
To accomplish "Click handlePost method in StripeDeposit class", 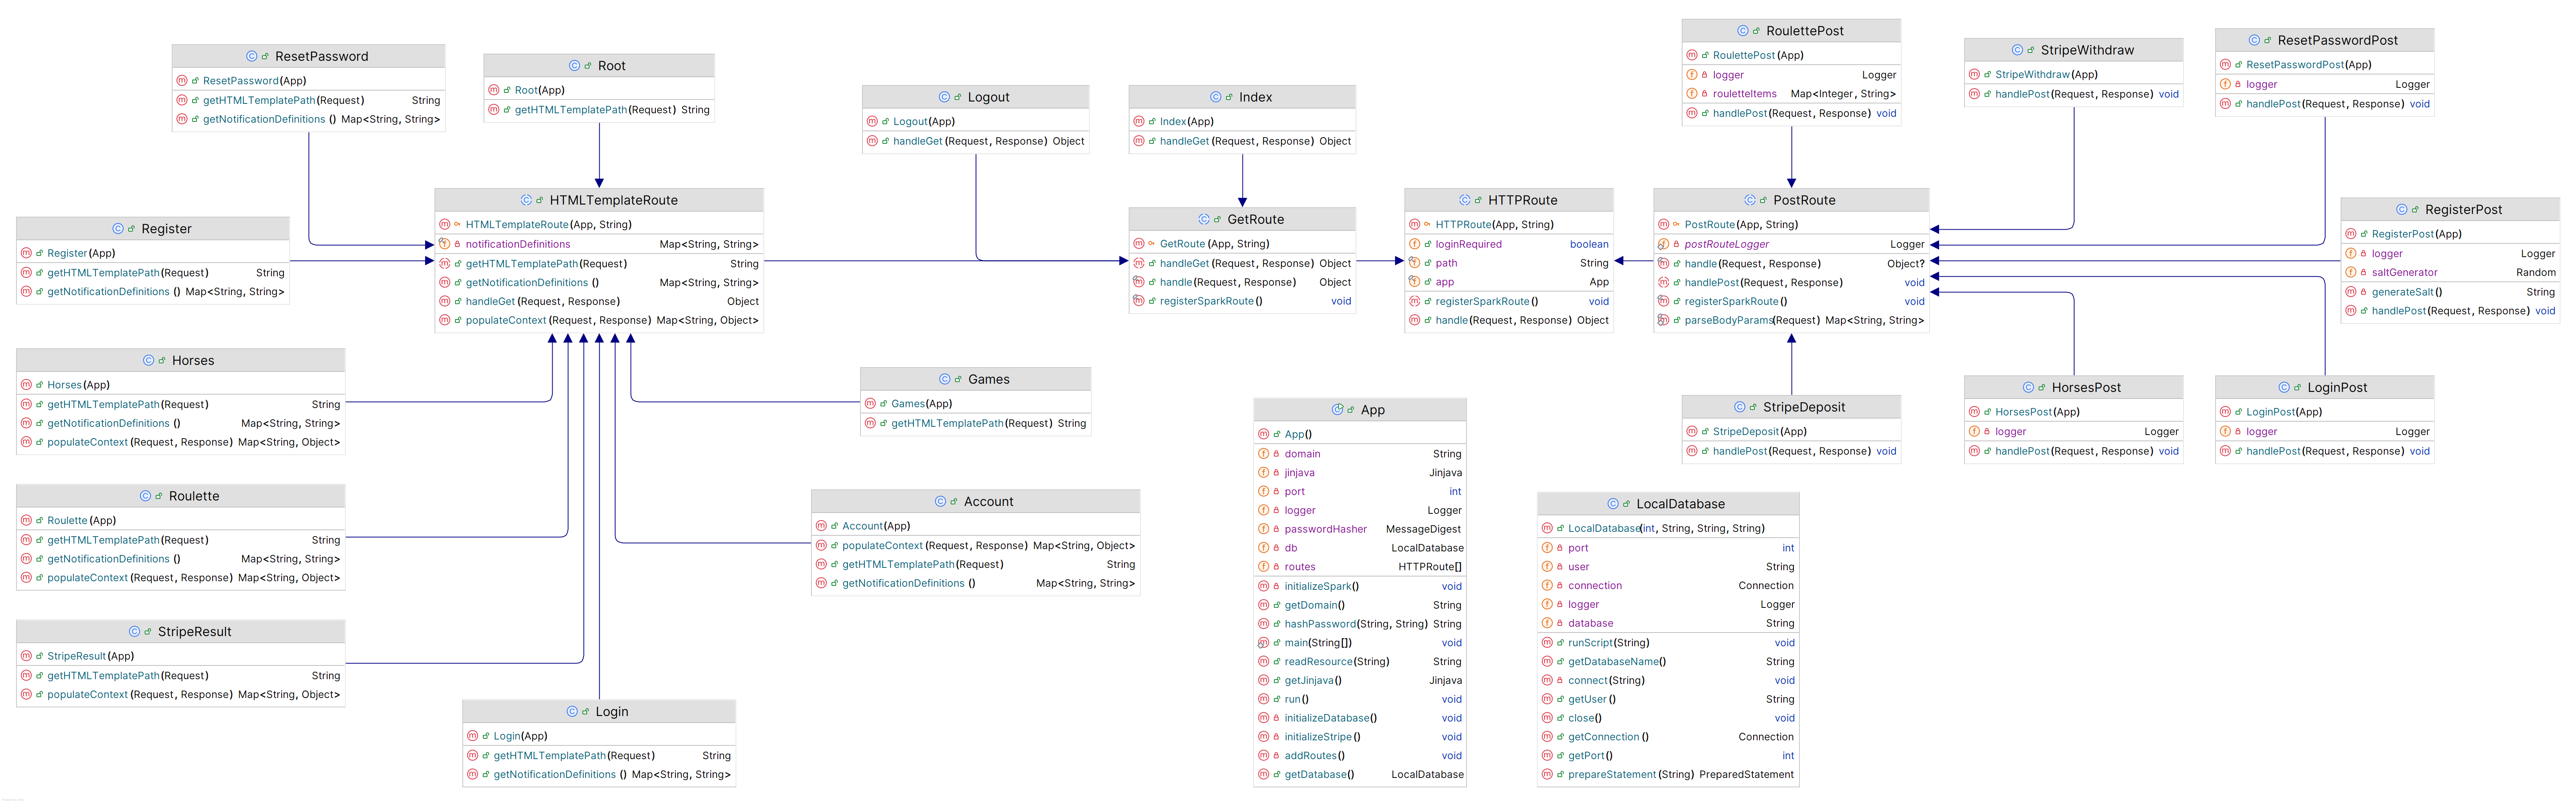I will point(1791,451).
